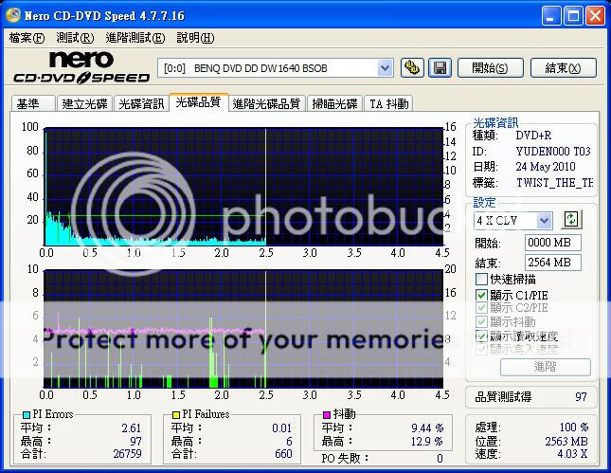This screenshot has width=611, height=473.
Task: Switch to the 基準 benchmark tab
Action: 33,103
